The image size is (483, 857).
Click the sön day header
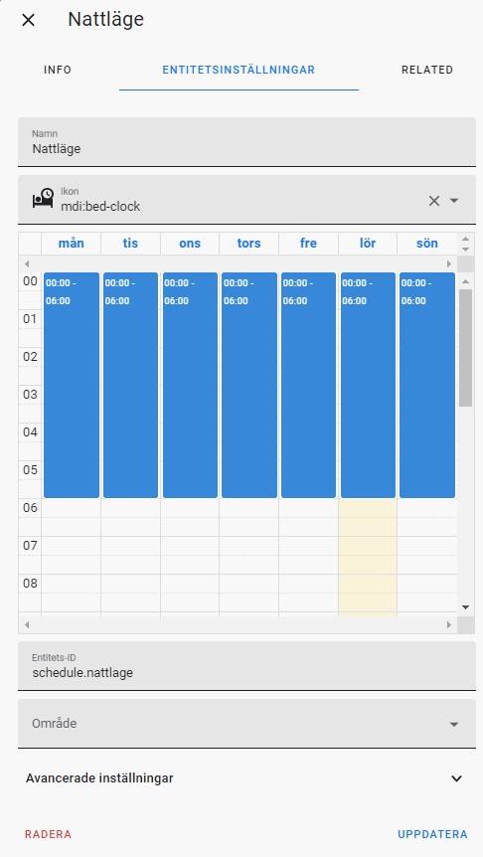tap(426, 244)
